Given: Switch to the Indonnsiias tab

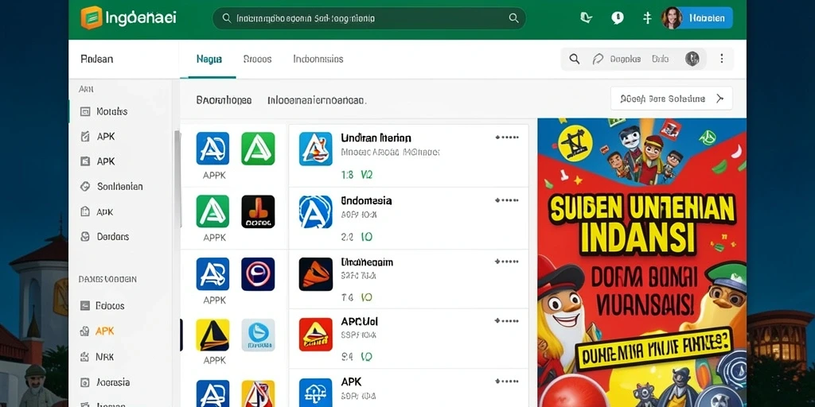Looking at the screenshot, I should (318, 59).
